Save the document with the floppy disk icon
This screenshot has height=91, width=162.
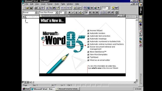31,8
